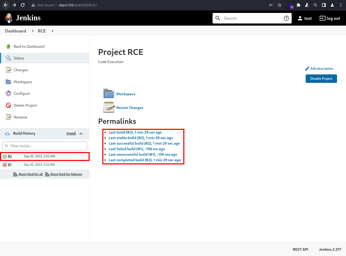
Task: Open the Last build (#2) permalink
Action: tap(135, 132)
